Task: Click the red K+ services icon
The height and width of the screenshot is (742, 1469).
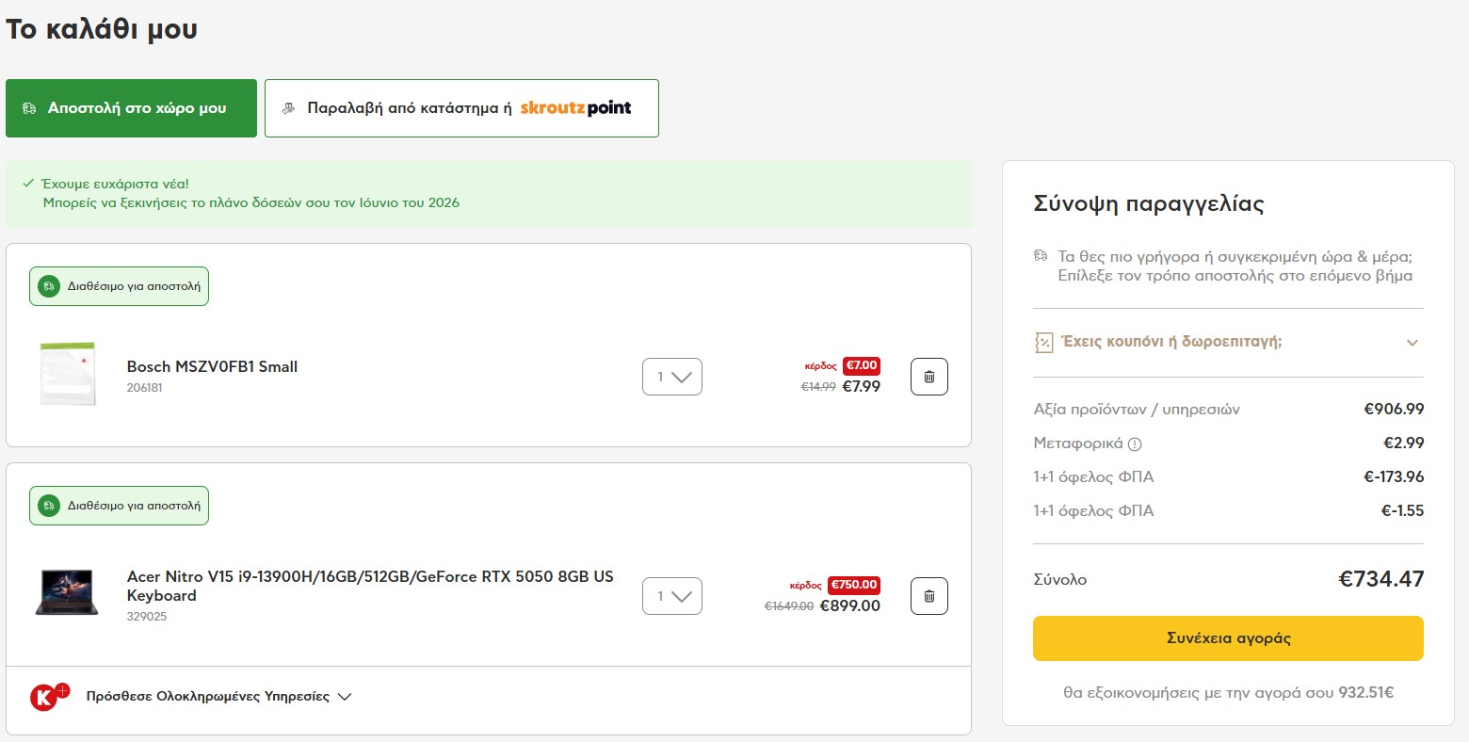Action: 49,697
